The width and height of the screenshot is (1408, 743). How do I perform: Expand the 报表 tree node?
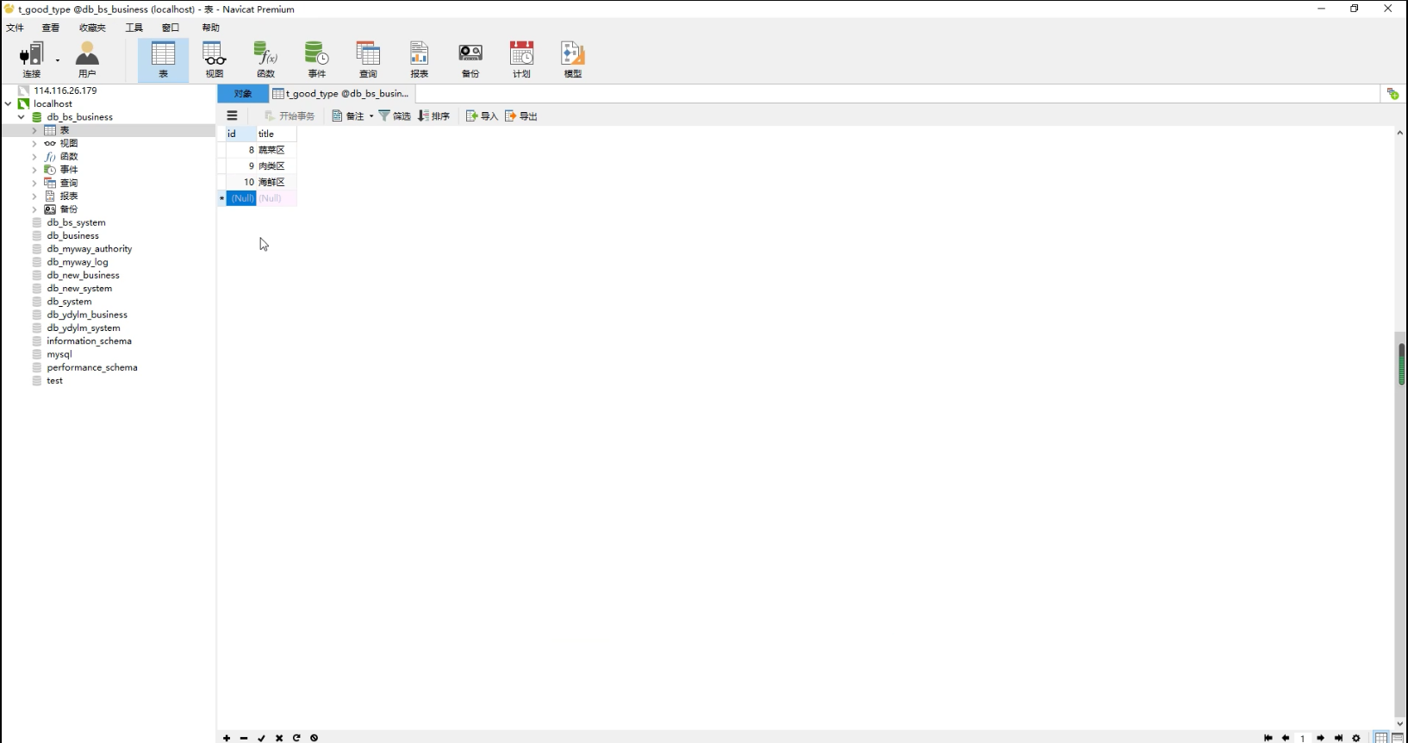34,196
